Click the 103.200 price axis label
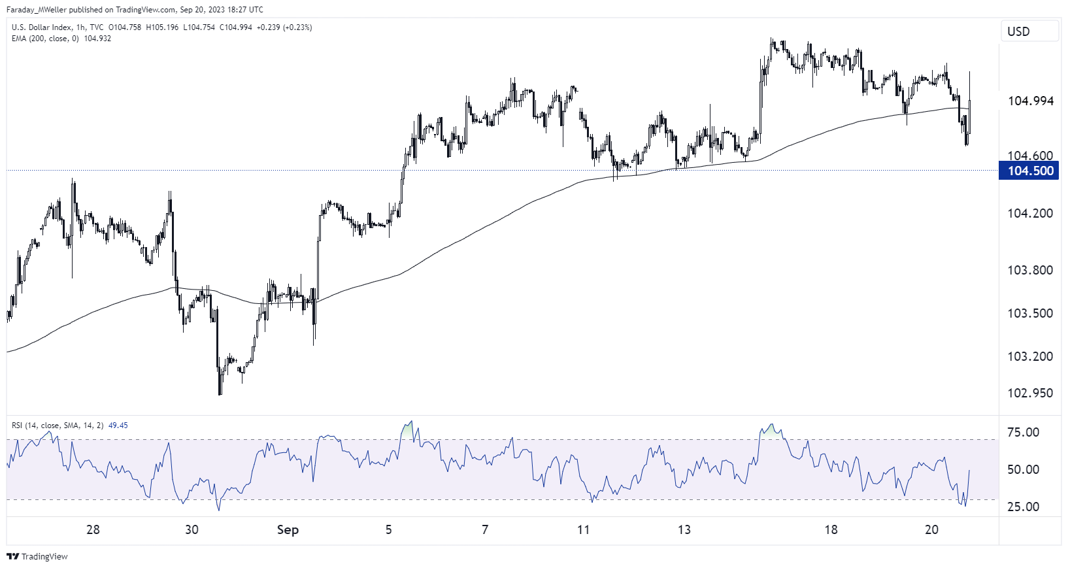This screenshot has width=1068, height=568. (1031, 356)
